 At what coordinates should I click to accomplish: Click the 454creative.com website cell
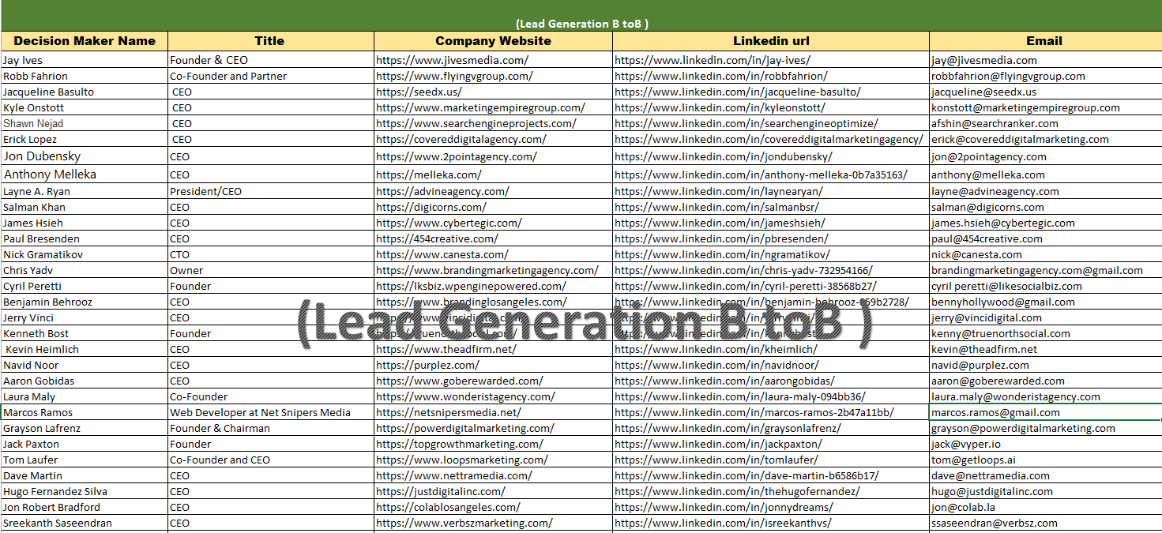point(494,238)
